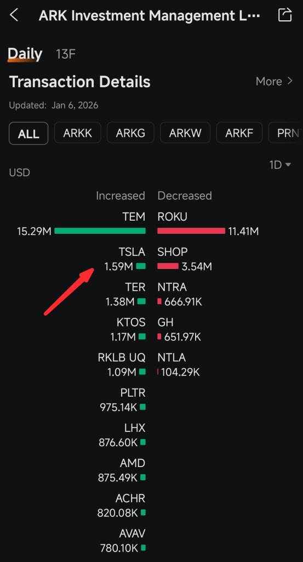Filter by ARKW fund

185,133
